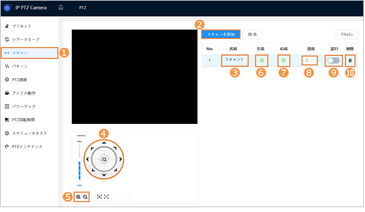Click the zoom in magnifier icon

click(78, 197)
